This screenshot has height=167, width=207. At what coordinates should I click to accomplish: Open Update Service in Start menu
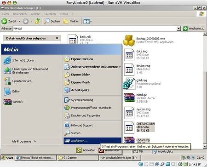pyautogui.click(x=17, y=81)
